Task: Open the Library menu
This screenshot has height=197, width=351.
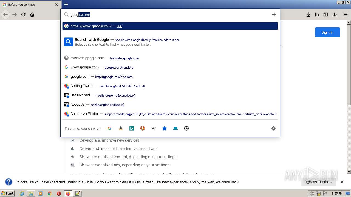Action: [317, 15]
